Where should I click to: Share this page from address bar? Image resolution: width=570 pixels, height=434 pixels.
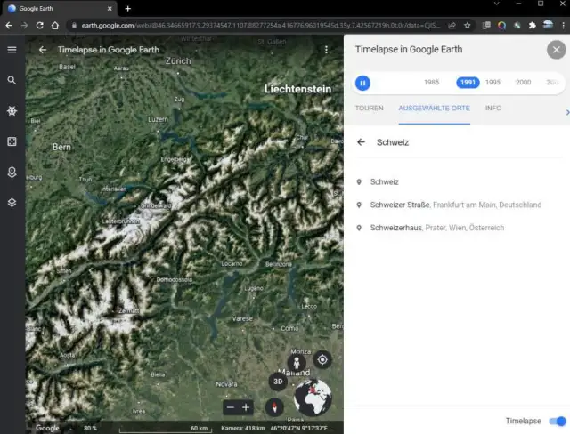pyautogui.click(x=452, y=26)
